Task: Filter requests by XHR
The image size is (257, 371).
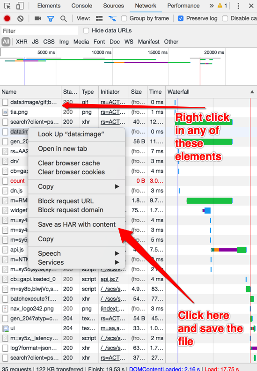Action: tap(22, 42)
